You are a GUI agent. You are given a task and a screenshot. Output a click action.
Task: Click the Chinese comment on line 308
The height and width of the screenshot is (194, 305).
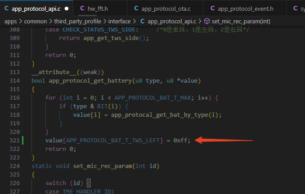203,30
